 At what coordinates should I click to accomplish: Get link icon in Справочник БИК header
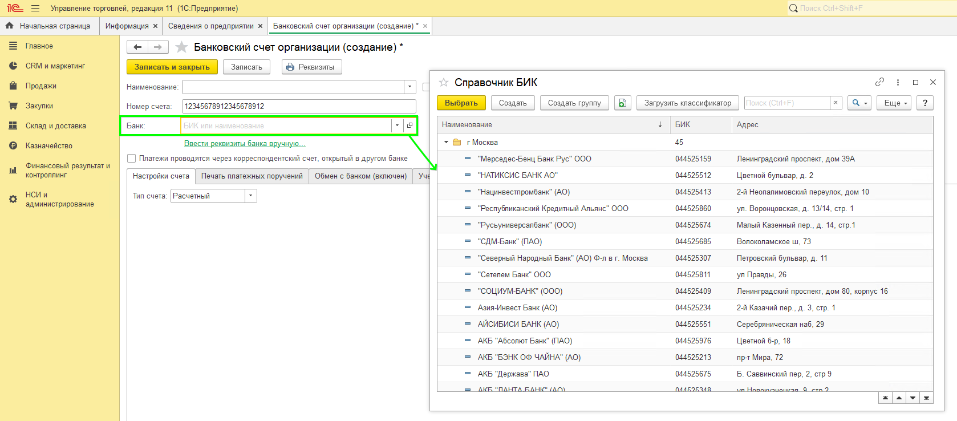[880, 82]
